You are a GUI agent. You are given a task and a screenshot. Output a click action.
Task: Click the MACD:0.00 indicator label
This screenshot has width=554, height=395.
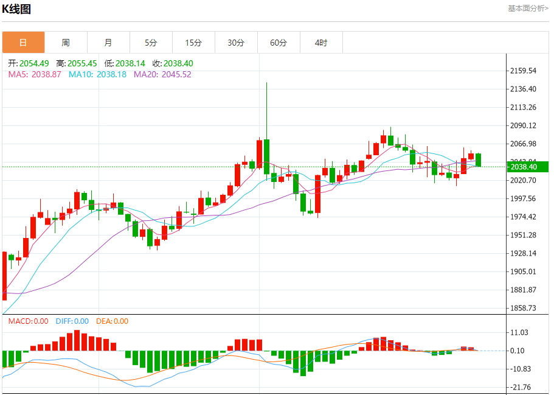(x=28, y=321)
